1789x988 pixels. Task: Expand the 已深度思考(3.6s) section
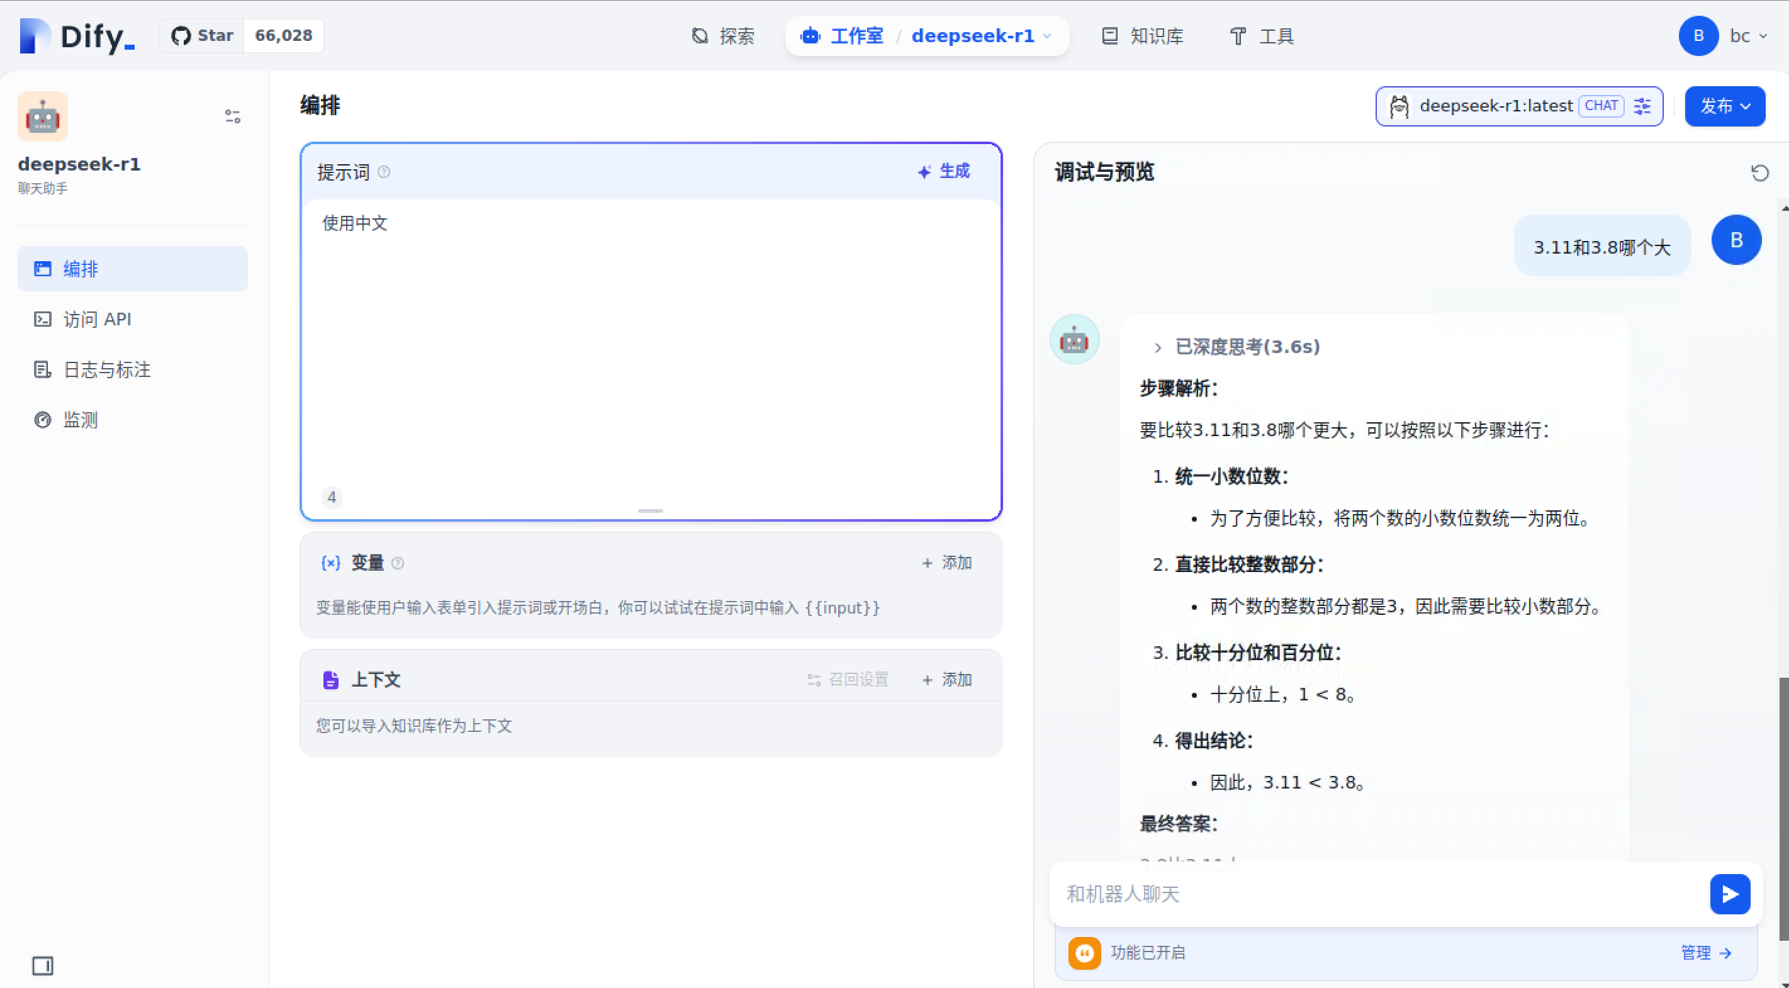[1238, 347]
